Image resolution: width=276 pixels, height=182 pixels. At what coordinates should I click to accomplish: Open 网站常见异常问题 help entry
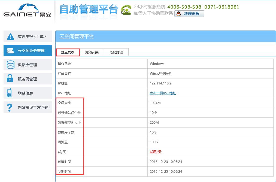[33, 107]
